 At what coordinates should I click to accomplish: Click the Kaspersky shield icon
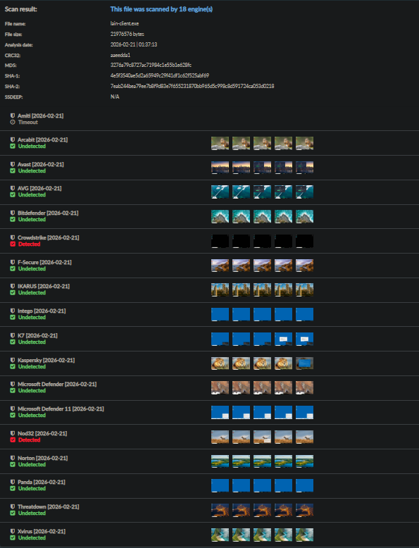(x=13, y=360)
